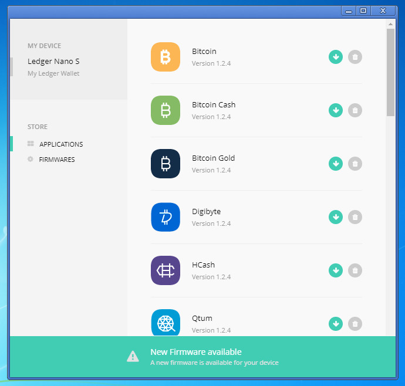Click the orange Bitcoin logo
Viewport: 405px width, 386px height.
click(166, 57)
